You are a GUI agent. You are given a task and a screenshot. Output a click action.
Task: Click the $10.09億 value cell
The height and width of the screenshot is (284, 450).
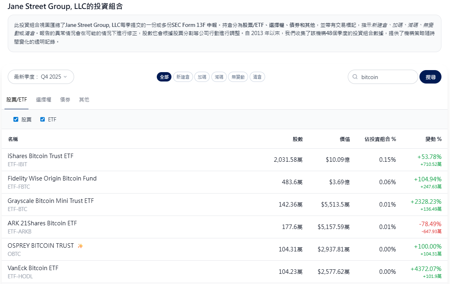pos(338,160)
